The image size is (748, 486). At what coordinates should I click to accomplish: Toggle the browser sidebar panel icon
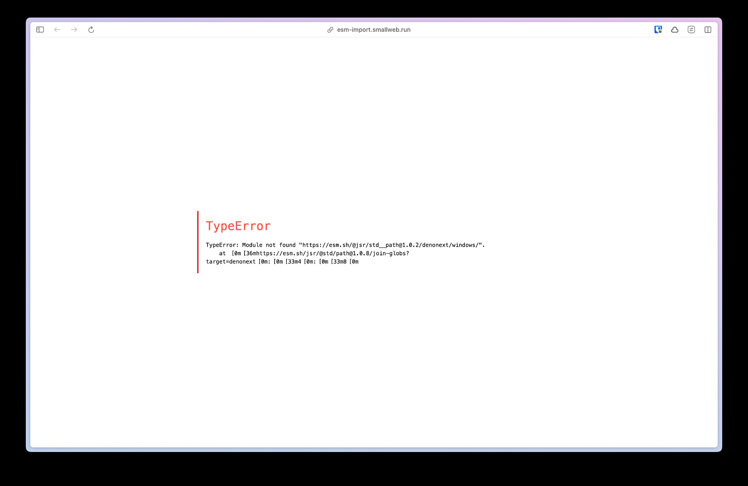click(x=40, y=30)
